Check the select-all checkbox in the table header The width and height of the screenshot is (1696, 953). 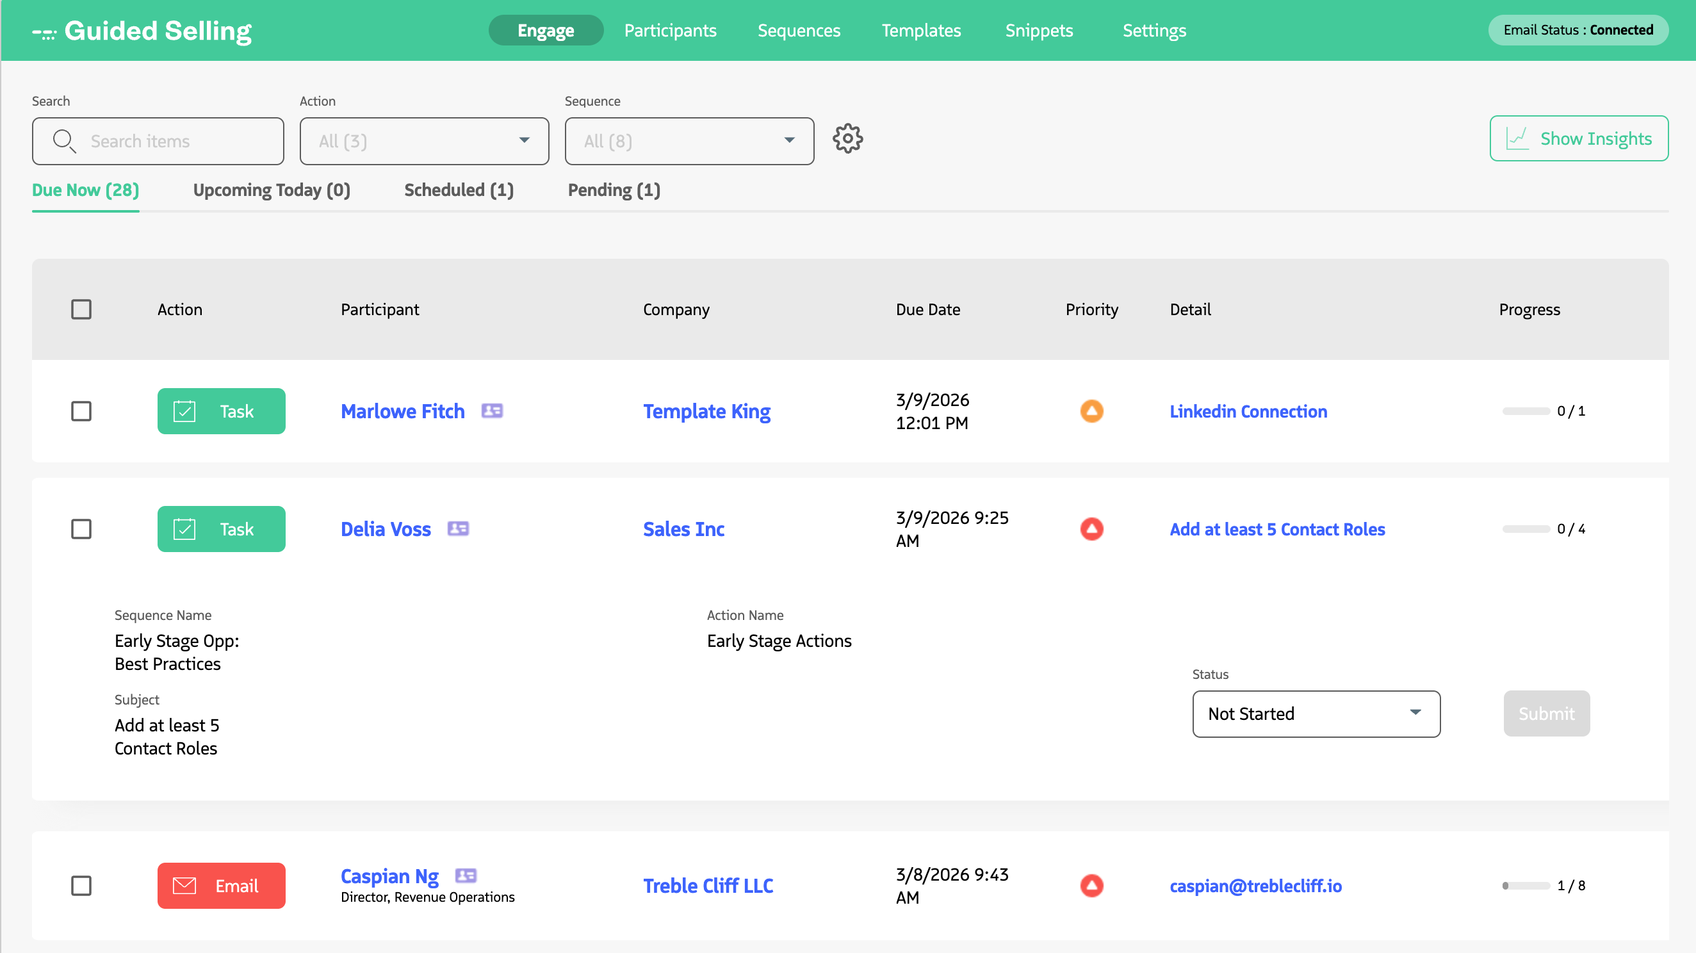[x=81, y=309]
